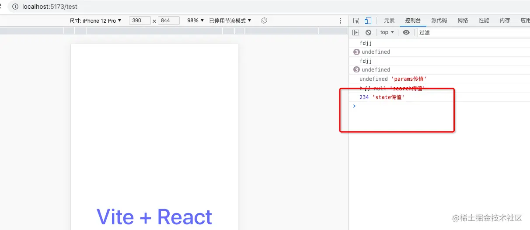
Task: Click the device breakpoint ruler bar
Action: [x=174, y=31]
